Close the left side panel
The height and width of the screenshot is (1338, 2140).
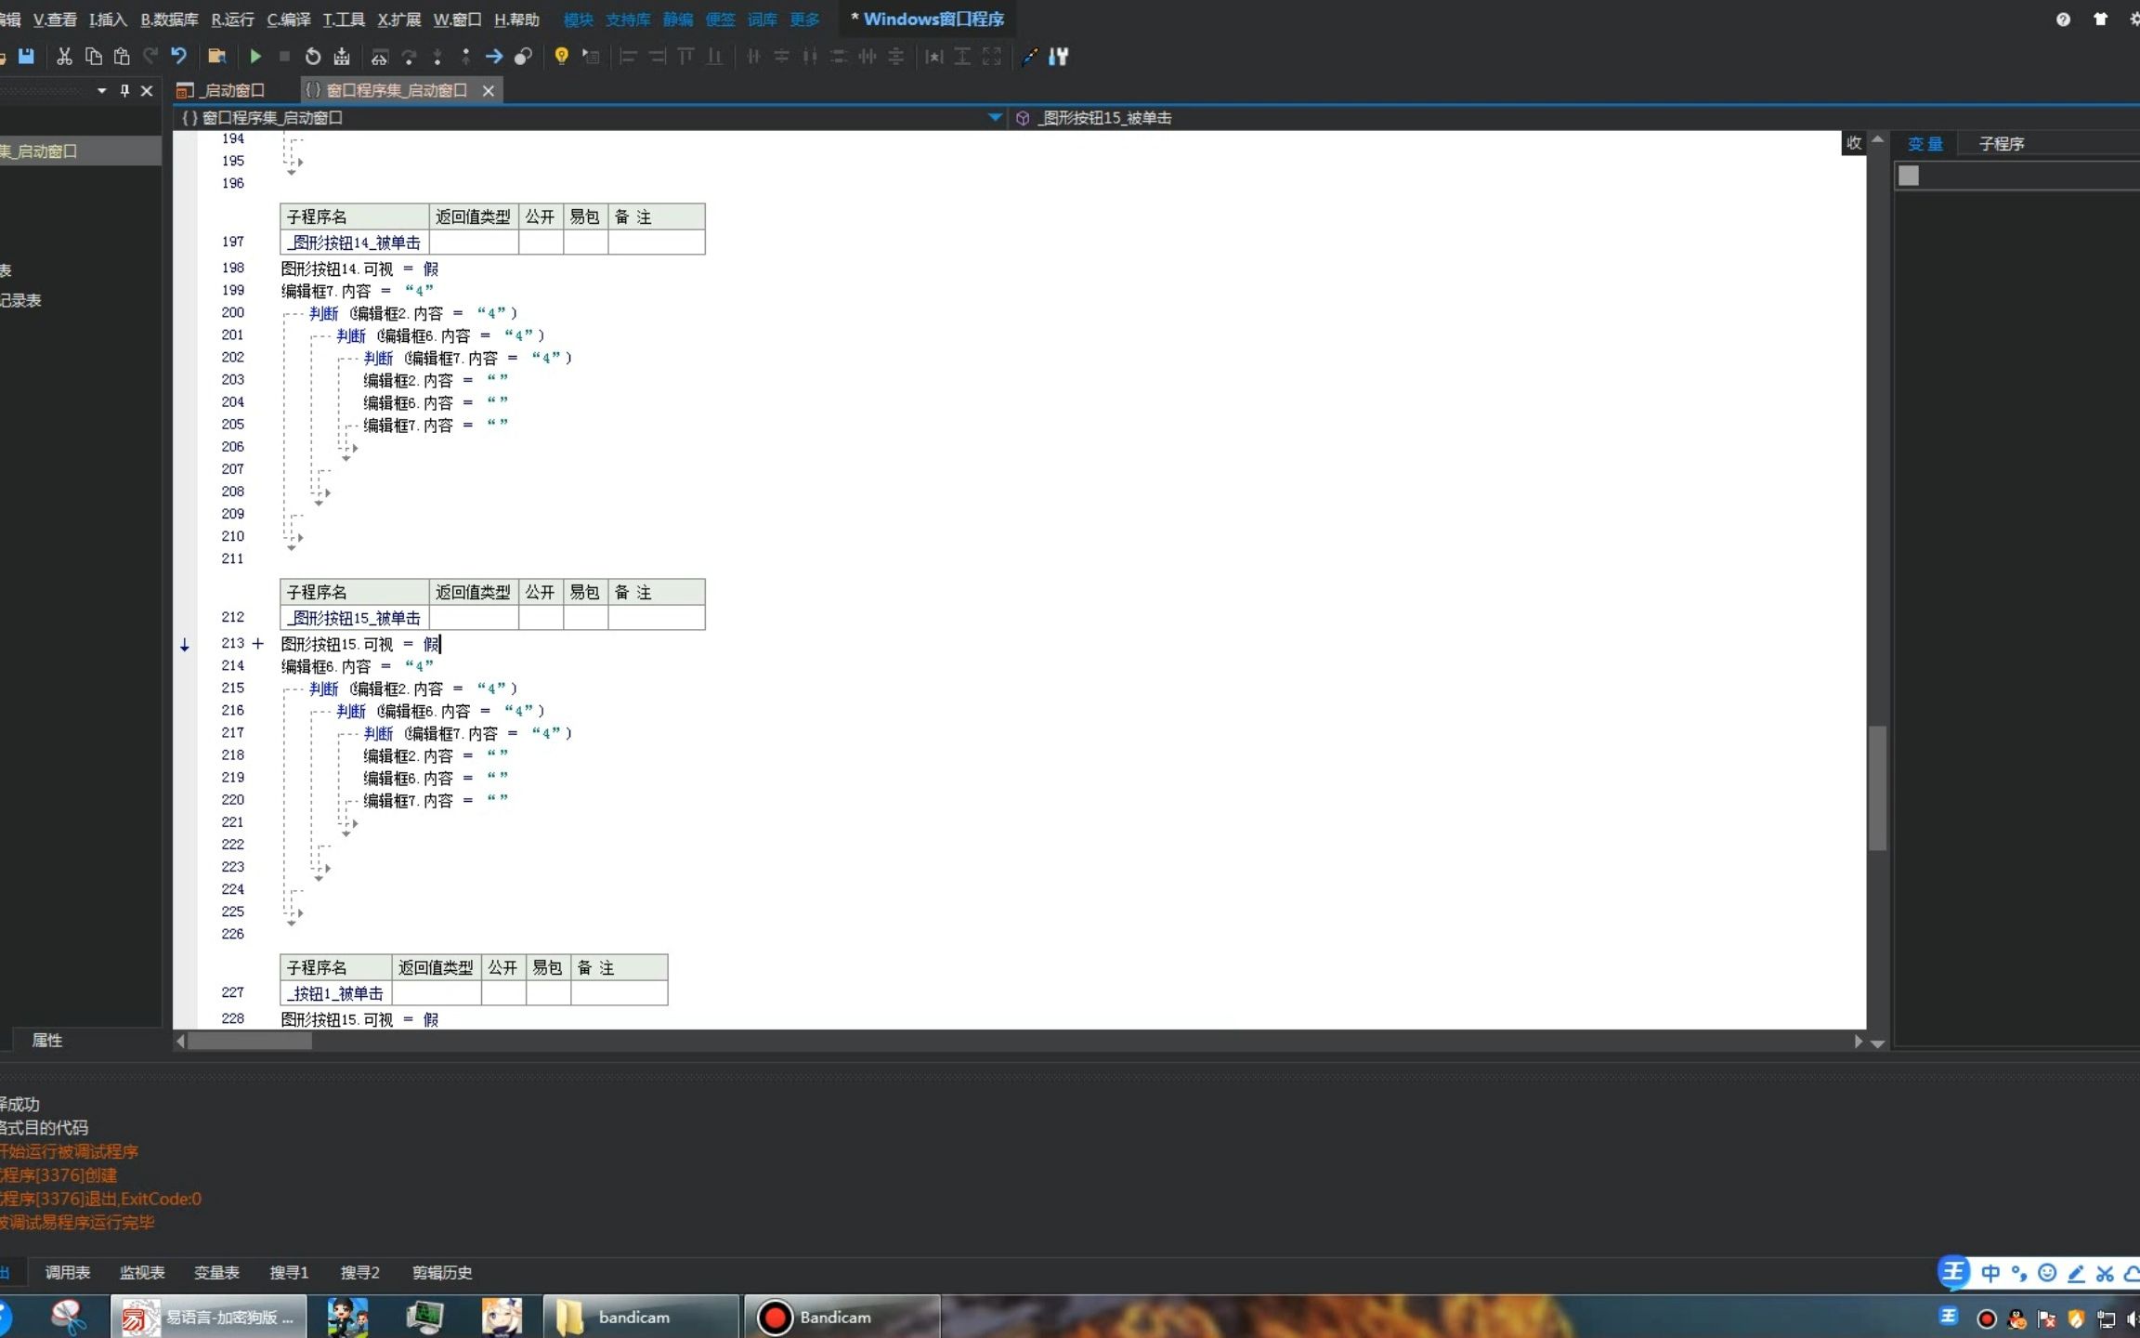tap(146, 91)
